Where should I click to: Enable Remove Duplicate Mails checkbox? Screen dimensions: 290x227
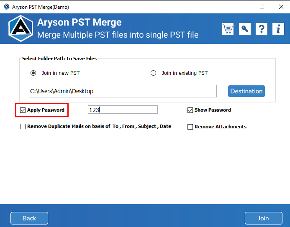(23, 127)
